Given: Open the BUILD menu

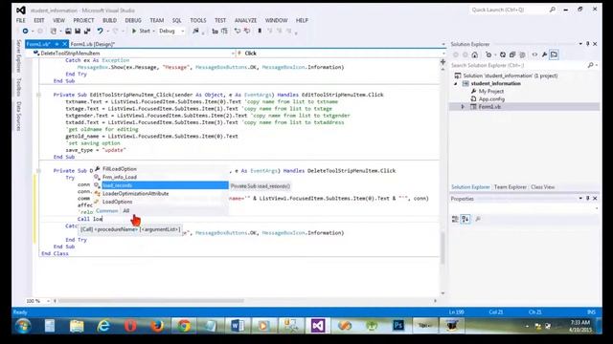Looking at the screenshot, I should 109,20.
